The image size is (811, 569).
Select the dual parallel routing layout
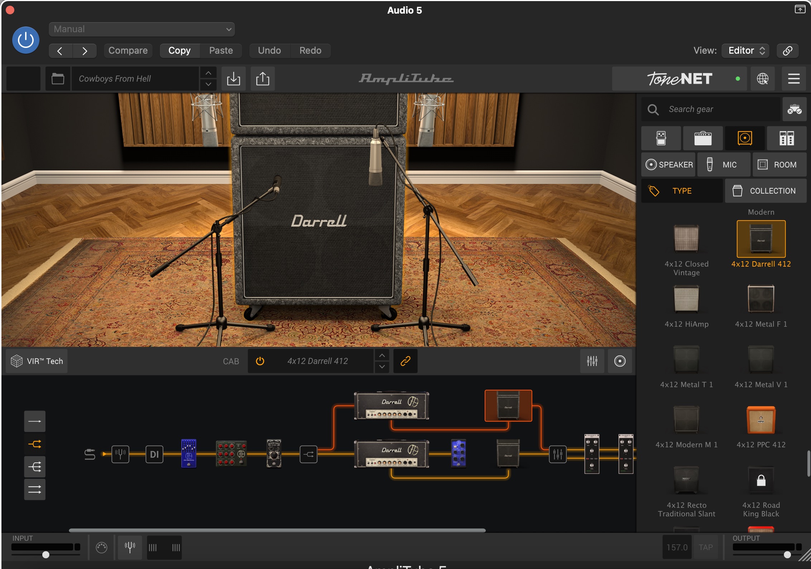tap(35, 489)
